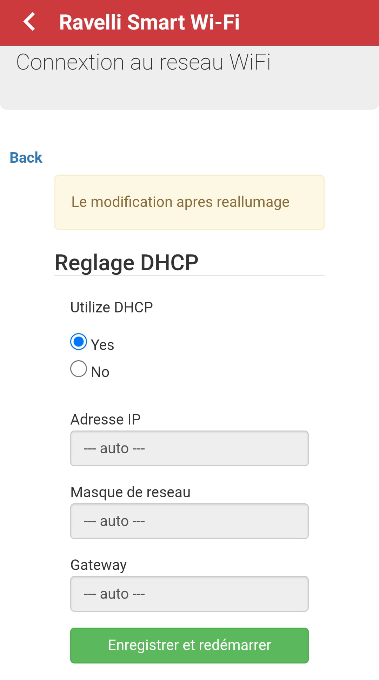Click the Masque de reseau field label
Viewport: 379px width, 680px height.
click(x=131, y=492)
